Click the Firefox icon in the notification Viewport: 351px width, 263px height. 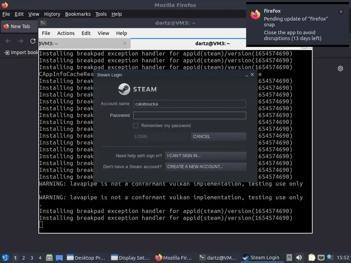255,15
